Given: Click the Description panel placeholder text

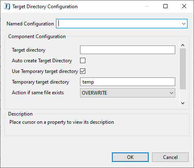Looking at the screenshot, I should tap(62, 122).
